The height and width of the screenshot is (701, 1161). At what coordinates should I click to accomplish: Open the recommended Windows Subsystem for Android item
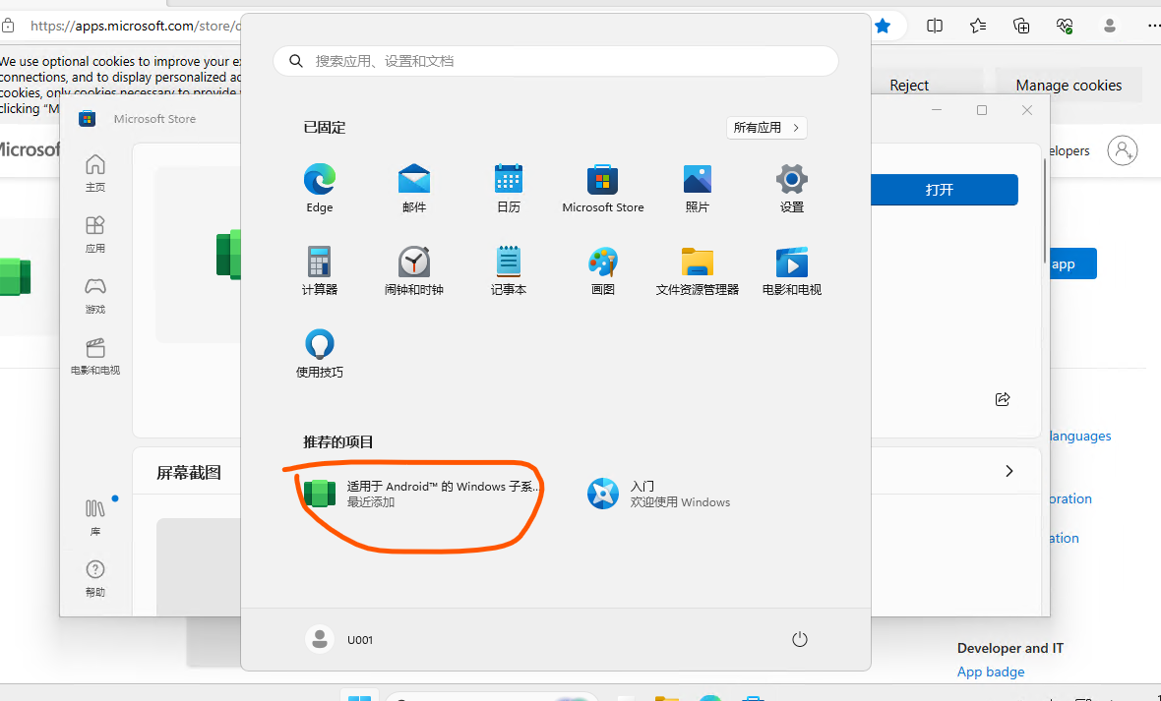click(x=420, y=494)
